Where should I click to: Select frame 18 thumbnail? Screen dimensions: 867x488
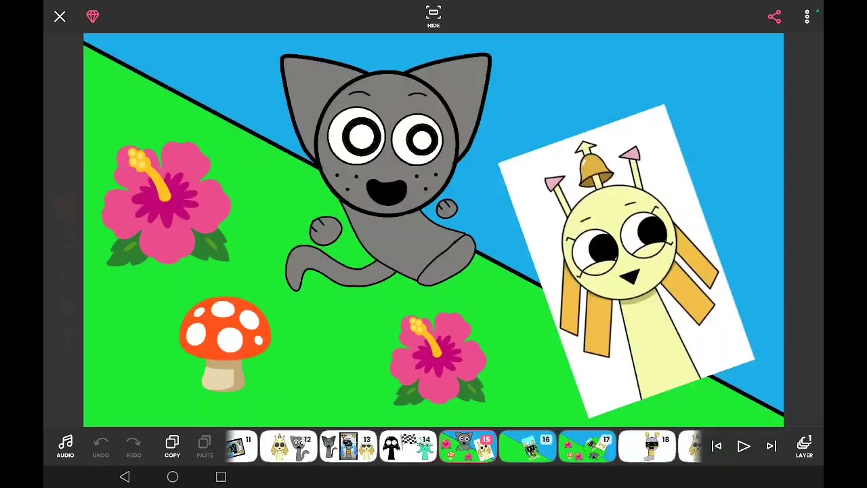click(646, 447)
